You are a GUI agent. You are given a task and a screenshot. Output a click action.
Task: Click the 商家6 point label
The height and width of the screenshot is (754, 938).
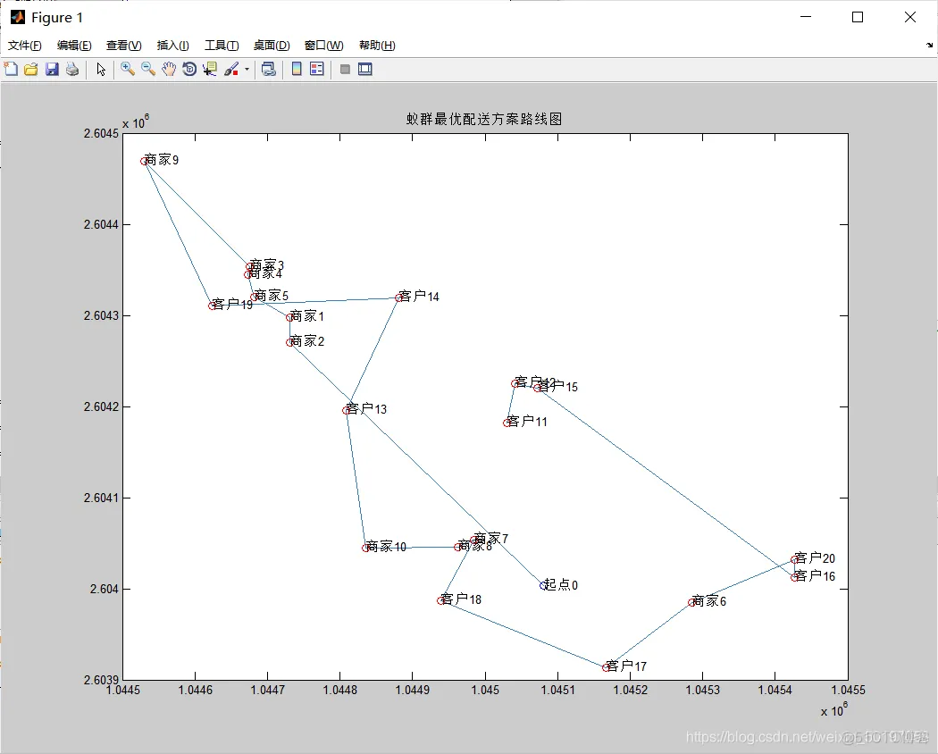coord(709,601)
